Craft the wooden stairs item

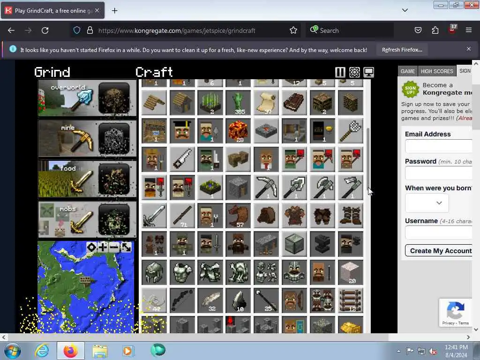(154, 103)
